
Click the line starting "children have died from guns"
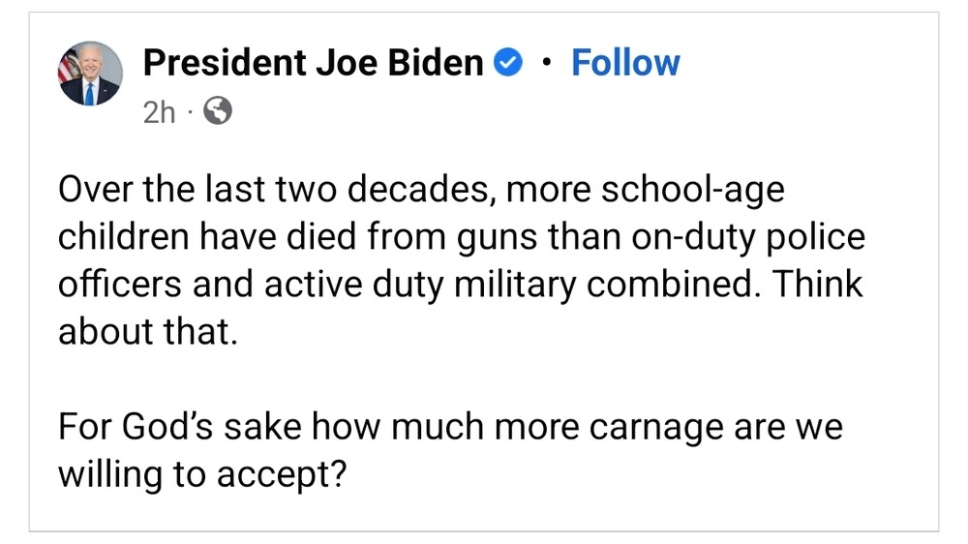pos(462,237)
